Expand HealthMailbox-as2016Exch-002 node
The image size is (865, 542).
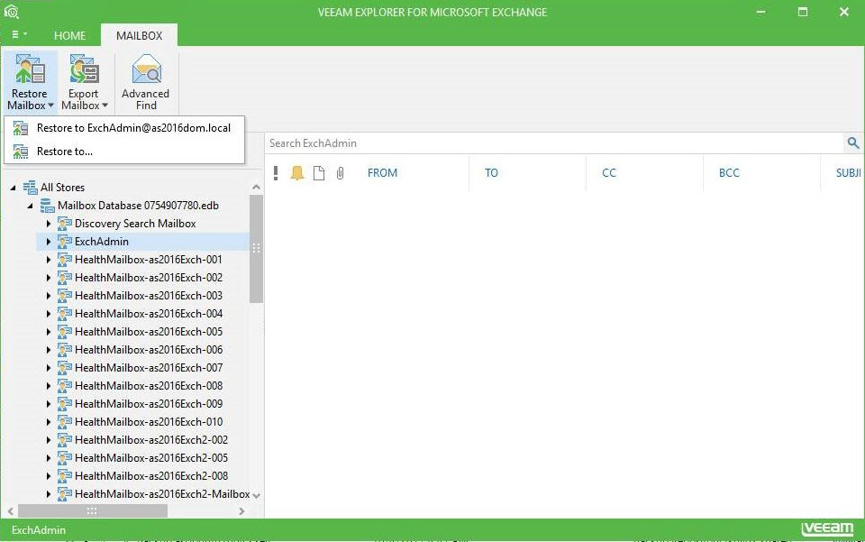(x=48, y=278)
